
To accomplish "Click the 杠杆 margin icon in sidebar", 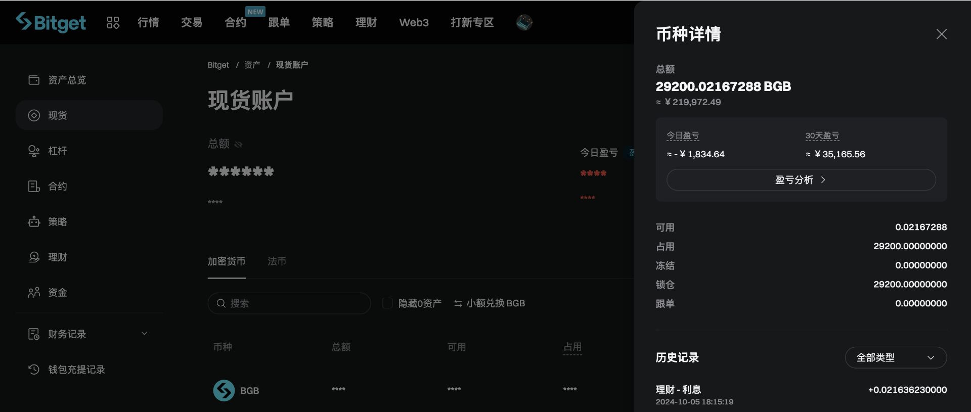I will 34,151.
